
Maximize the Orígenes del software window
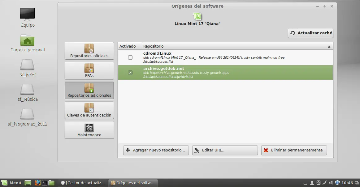(325, 6)
